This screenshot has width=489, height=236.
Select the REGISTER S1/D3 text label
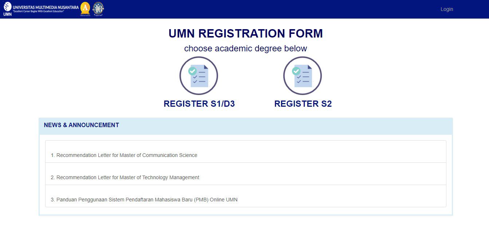tap(199, 104)
